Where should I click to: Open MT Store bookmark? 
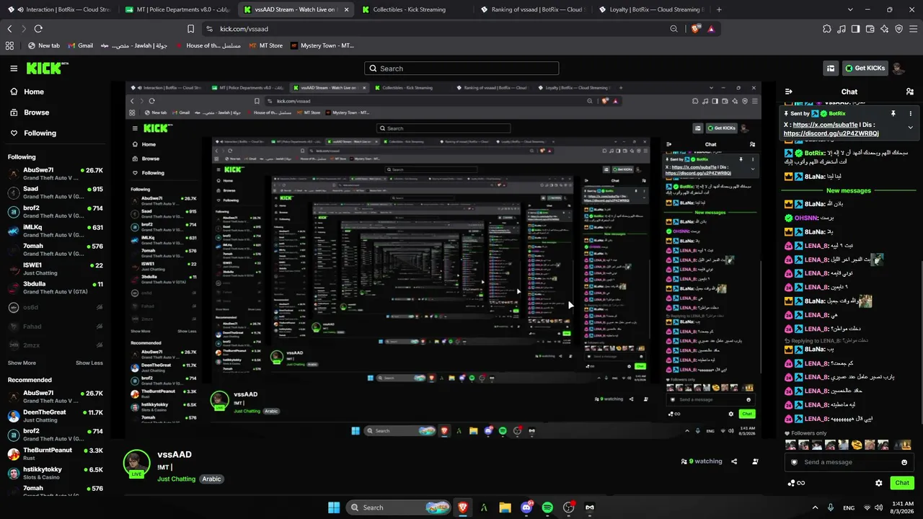265,45
